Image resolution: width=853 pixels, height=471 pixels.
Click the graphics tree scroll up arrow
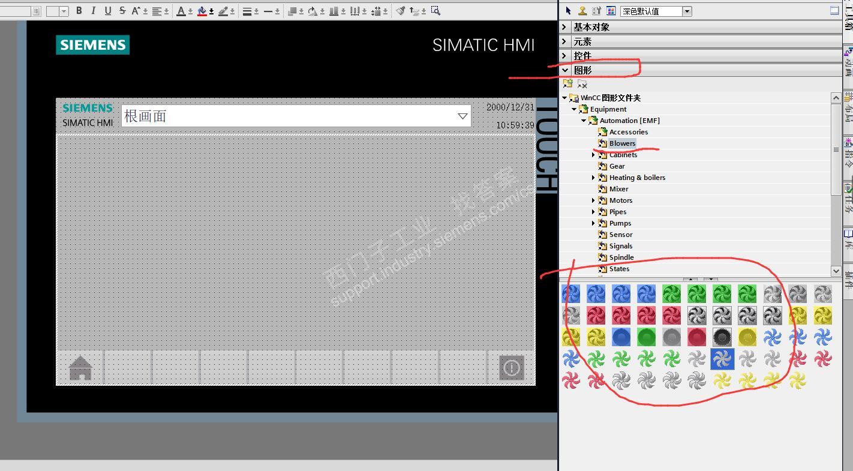[836, 97]
